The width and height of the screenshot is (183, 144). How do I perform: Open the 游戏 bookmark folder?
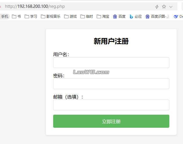click(71, 17)
